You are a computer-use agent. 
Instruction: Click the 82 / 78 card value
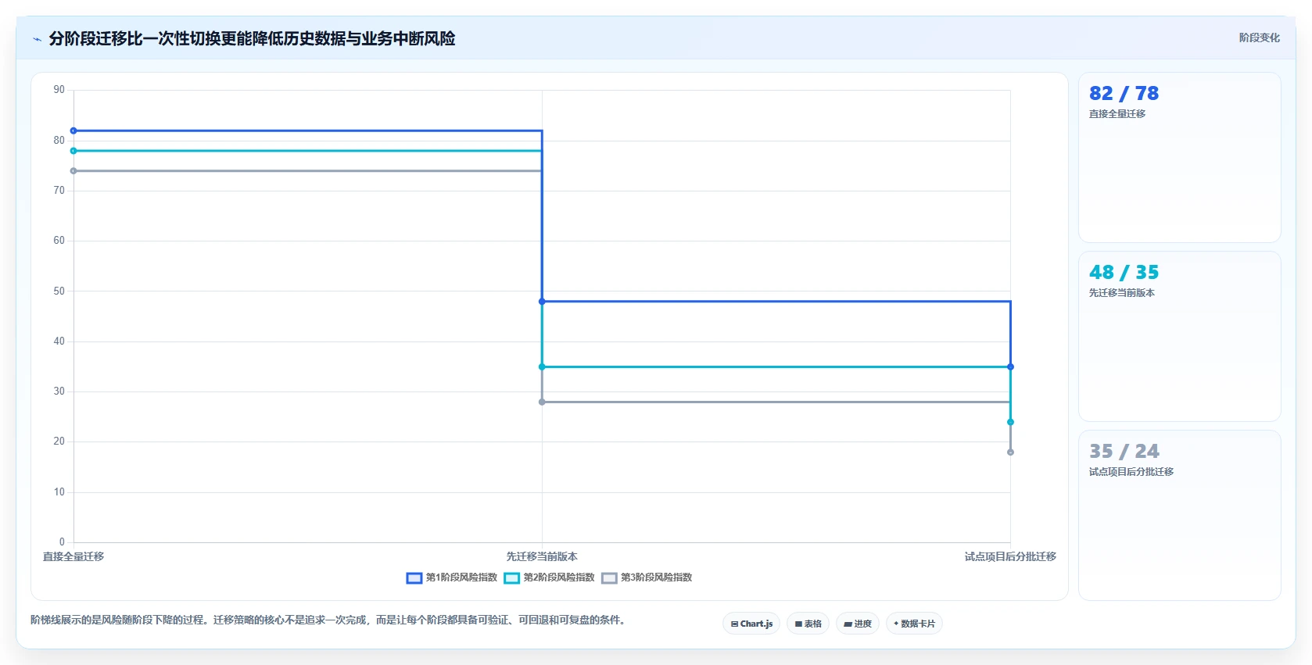(1124, 94)
